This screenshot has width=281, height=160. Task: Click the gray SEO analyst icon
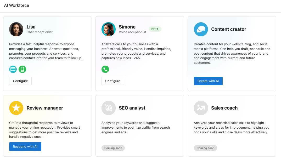pos(108,108)
